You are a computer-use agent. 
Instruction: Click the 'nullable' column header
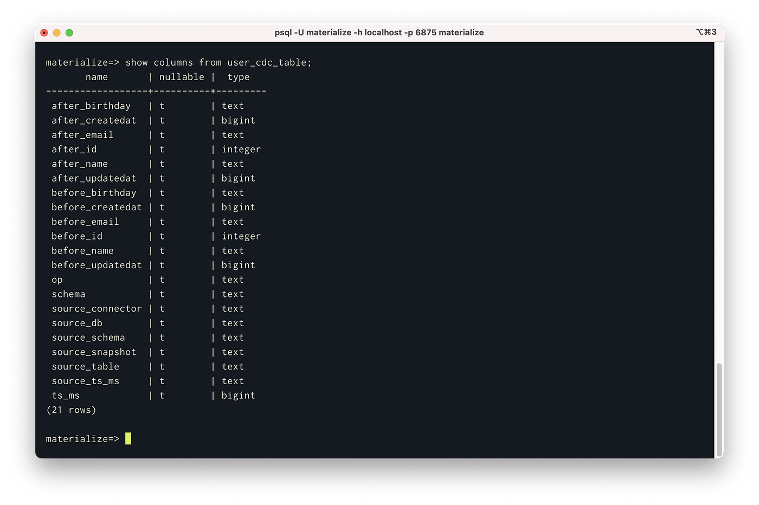182,77
